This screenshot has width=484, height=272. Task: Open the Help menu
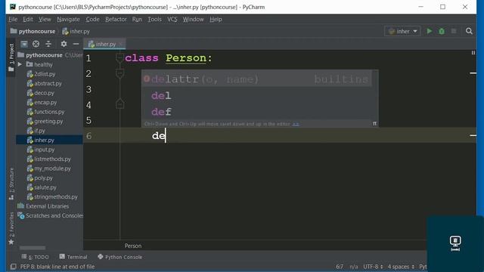point(216,19)
